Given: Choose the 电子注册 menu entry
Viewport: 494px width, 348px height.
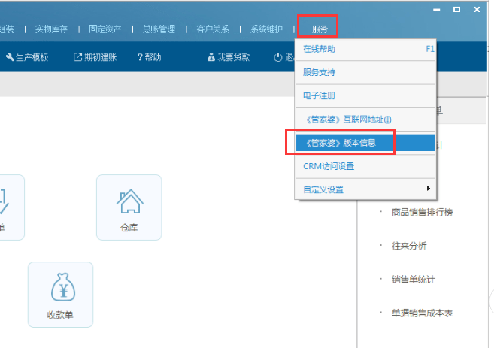Looking at the screenshot, I should click(365, 95).
